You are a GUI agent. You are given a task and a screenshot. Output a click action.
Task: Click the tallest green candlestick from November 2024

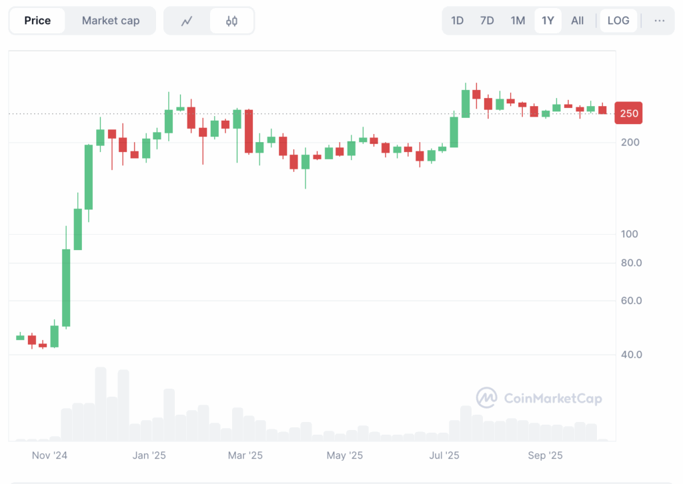[65, 287]
